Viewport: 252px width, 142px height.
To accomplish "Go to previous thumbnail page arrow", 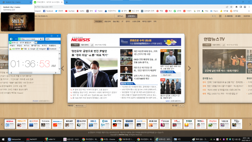I will [2, 124].
